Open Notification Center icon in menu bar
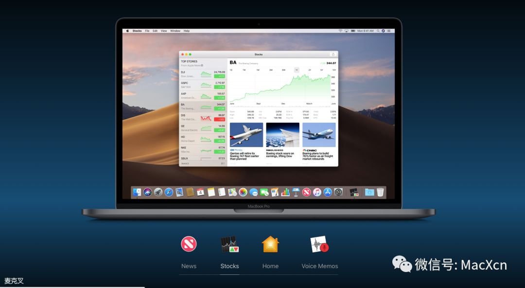 point(389,31)
